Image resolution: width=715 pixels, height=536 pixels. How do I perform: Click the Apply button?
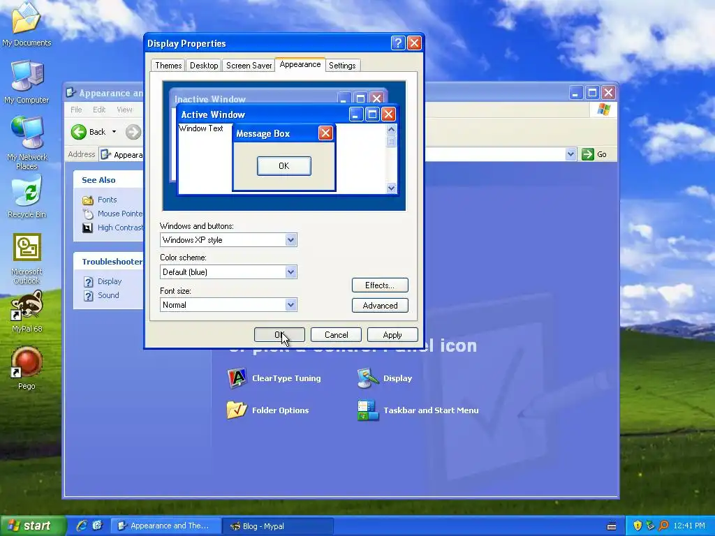point(392,334)
